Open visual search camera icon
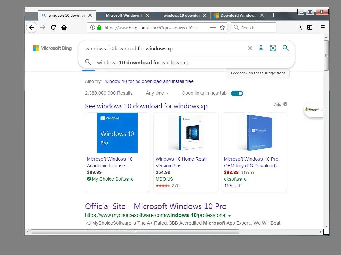This screenshot has height=255, width=341. click(273, 48)
